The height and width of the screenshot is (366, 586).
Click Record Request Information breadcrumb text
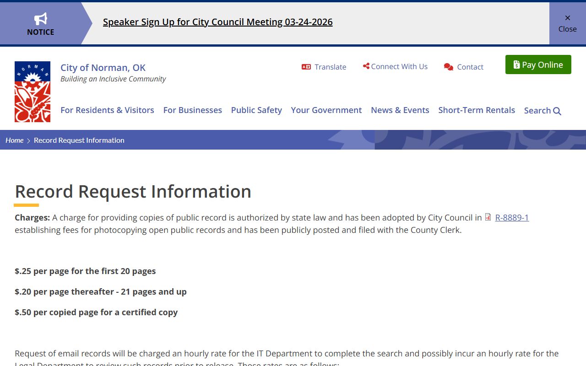79,140
